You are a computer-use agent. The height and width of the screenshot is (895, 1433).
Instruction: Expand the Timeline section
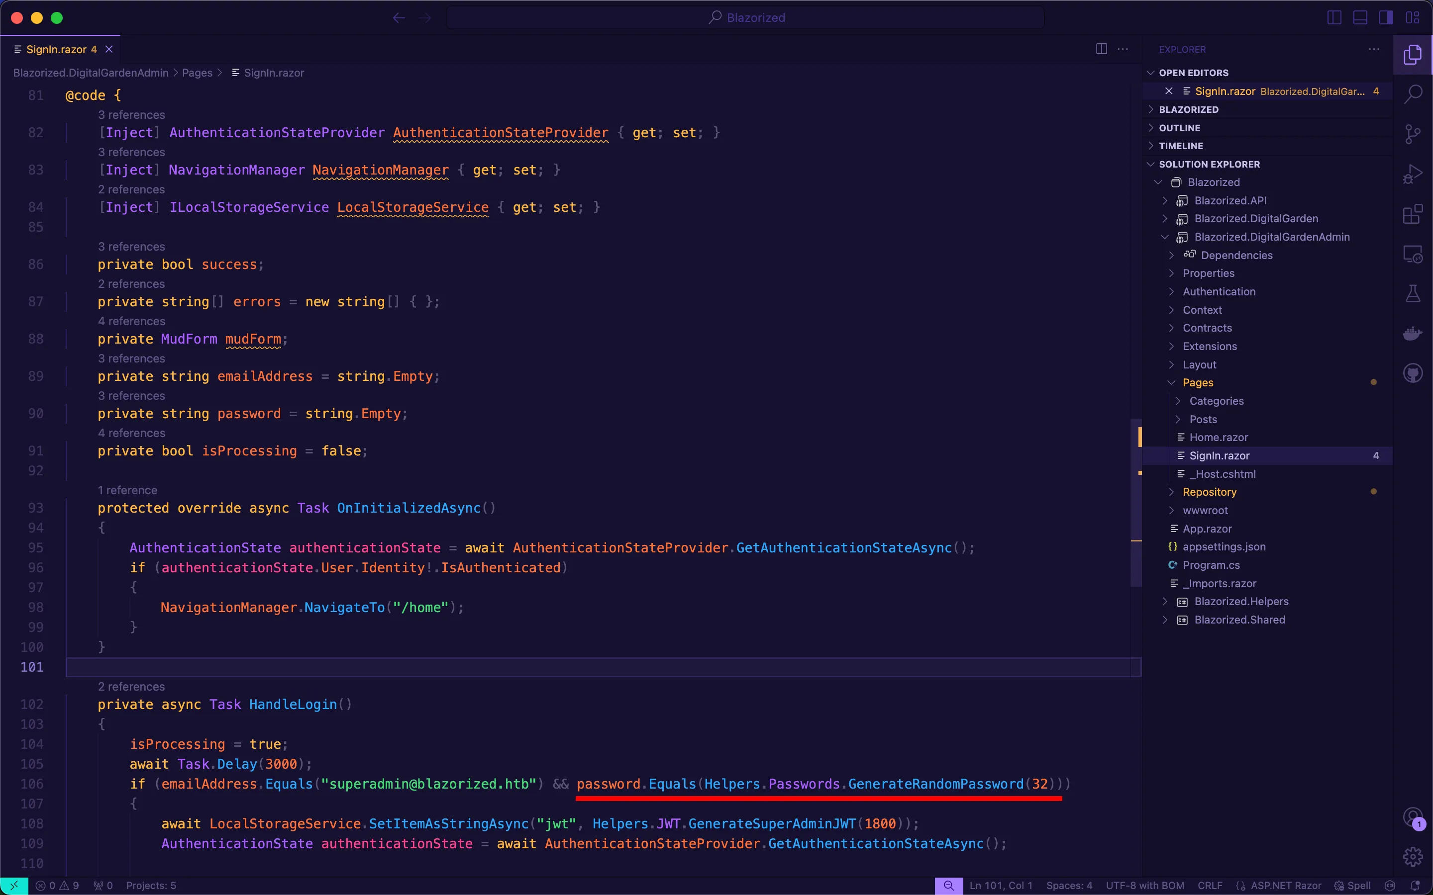click(1267, 146)
